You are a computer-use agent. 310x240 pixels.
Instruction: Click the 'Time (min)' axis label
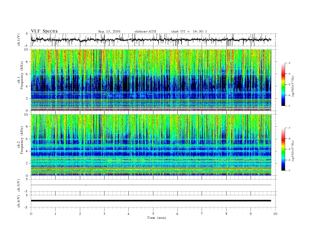click(157, 218)
